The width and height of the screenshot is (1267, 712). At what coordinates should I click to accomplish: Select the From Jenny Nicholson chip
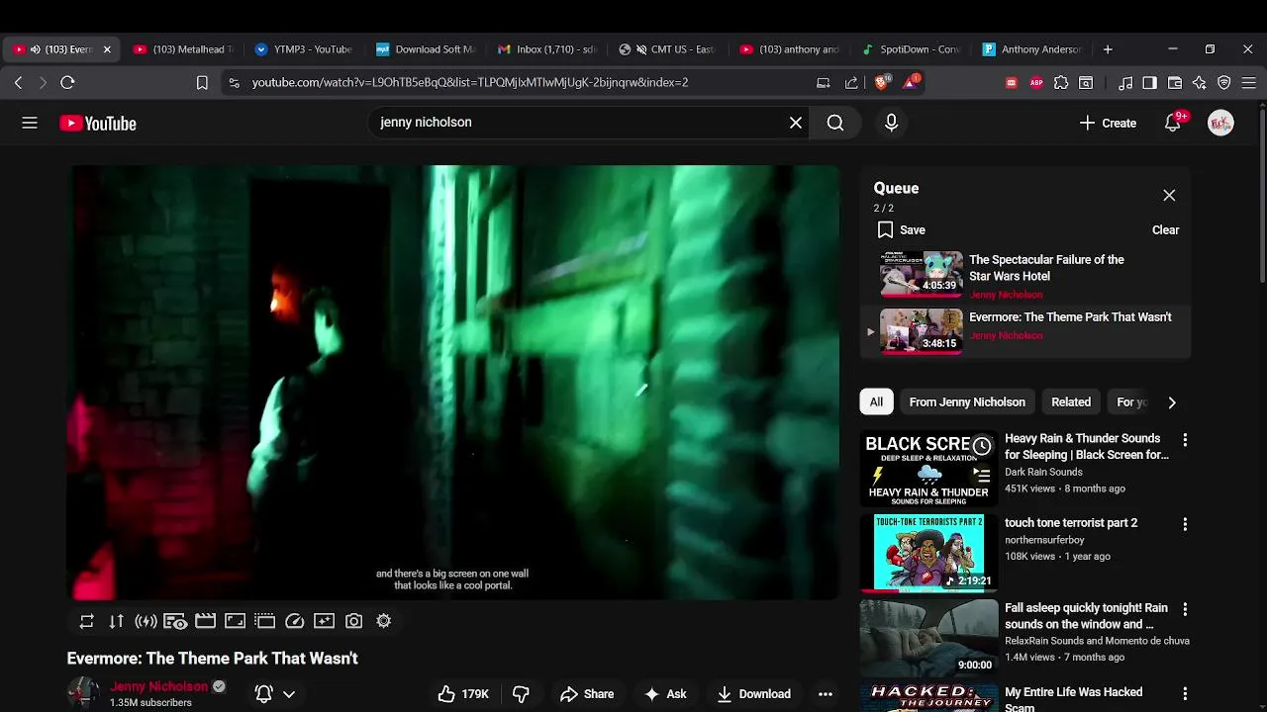(967, 402)
